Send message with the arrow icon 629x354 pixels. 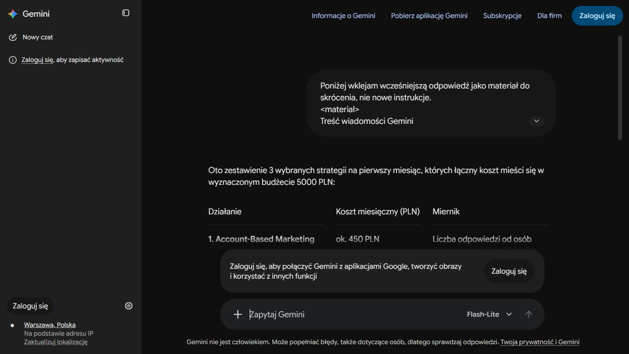529,314
